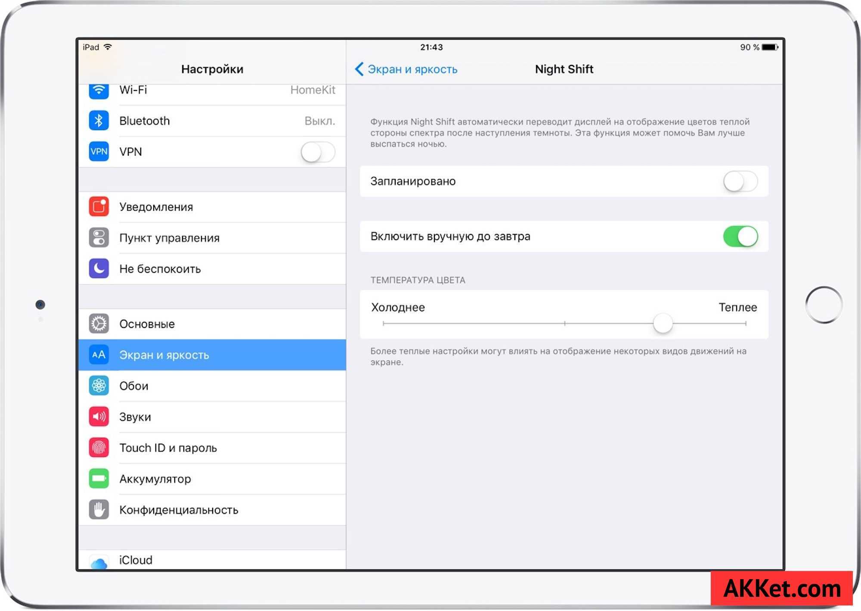Screen dimensions: 861x611
Task: Open the Bluetooth settings row
Action: (212, 121)
